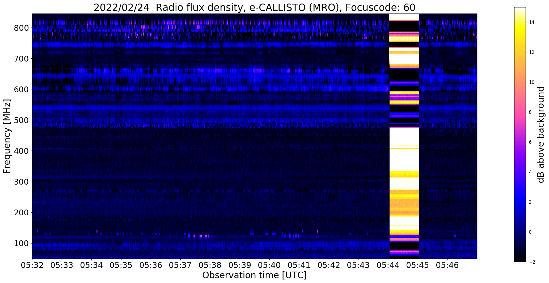Click the 05:44 time tick label

tap(388, 265)
